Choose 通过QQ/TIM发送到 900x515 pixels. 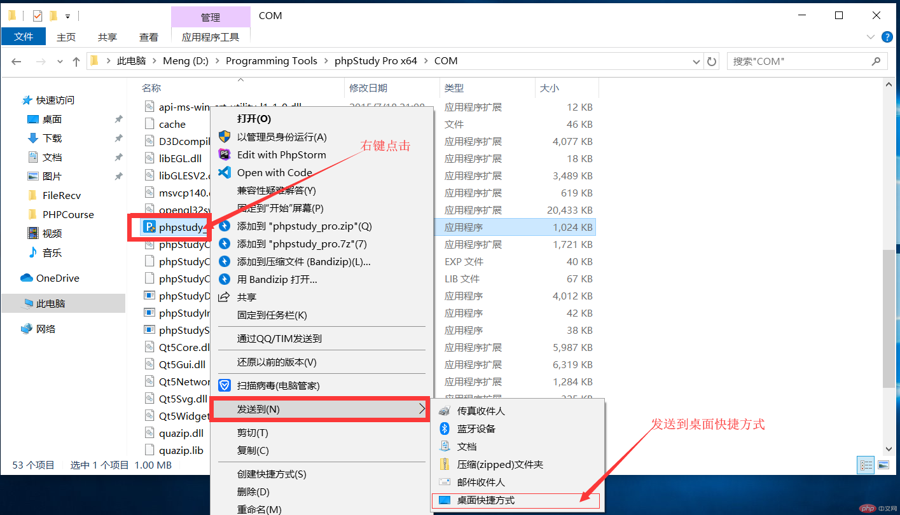[x=322, y=338]
